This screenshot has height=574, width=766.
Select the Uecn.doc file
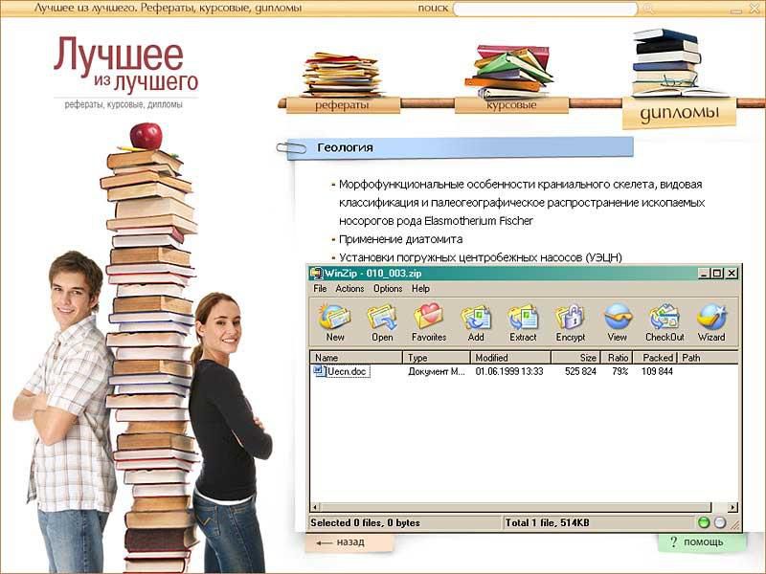pyautogui.click(x=348, y=371)
